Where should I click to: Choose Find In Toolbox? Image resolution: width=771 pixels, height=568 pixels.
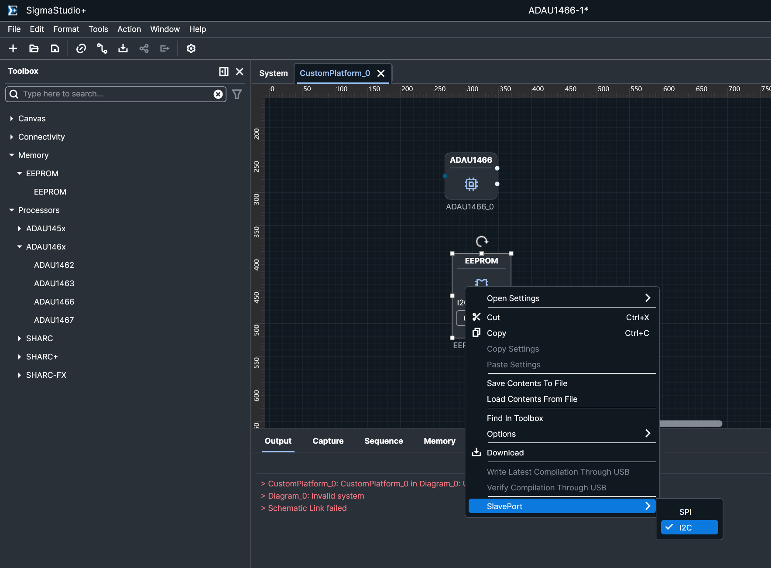click(x=562, y=418)
